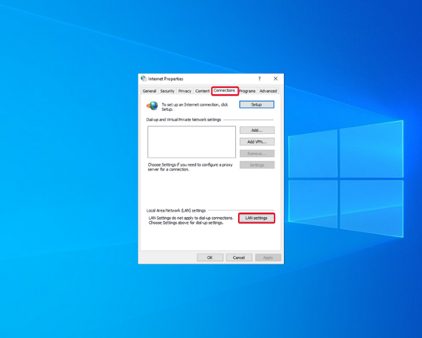Confirm with the OK button
Viewport: 422px width, 338px height.
click(210, 258)
